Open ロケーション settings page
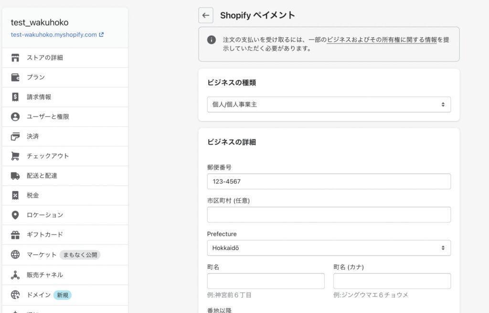Viewport: 489px width, 313px height. click(x=65, y=215)
